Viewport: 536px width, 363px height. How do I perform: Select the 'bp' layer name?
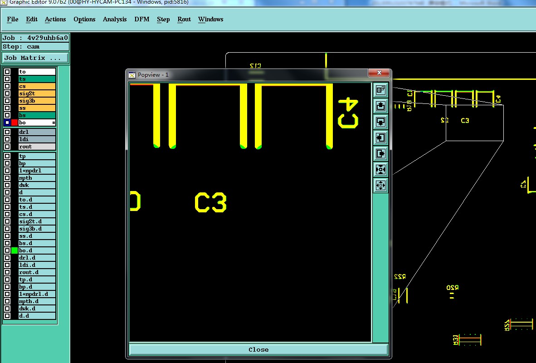pos(37,163)
